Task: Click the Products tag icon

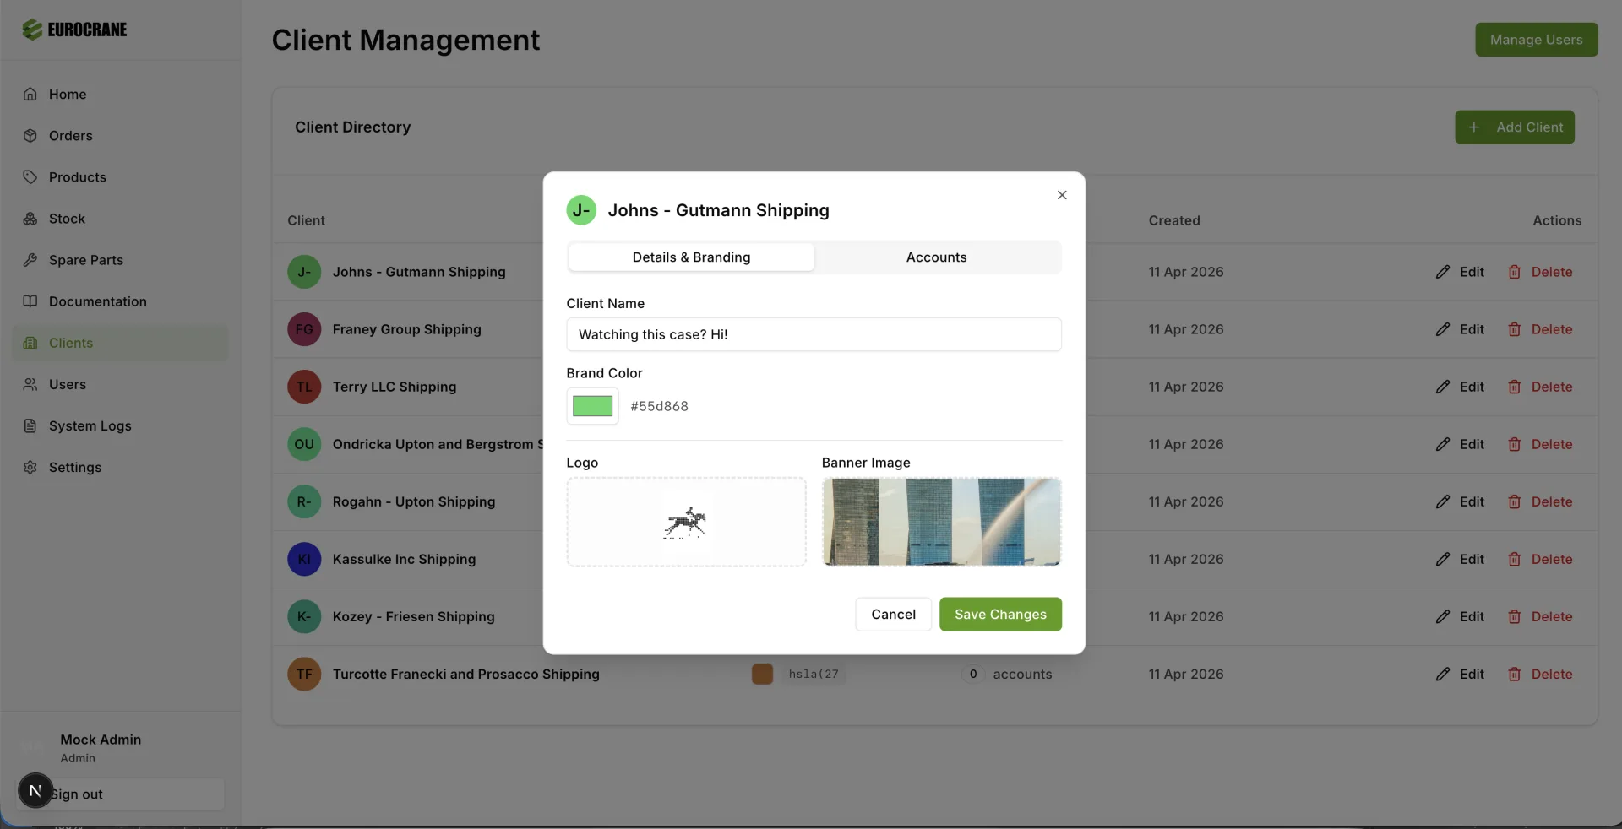Action: click(30, 177)
